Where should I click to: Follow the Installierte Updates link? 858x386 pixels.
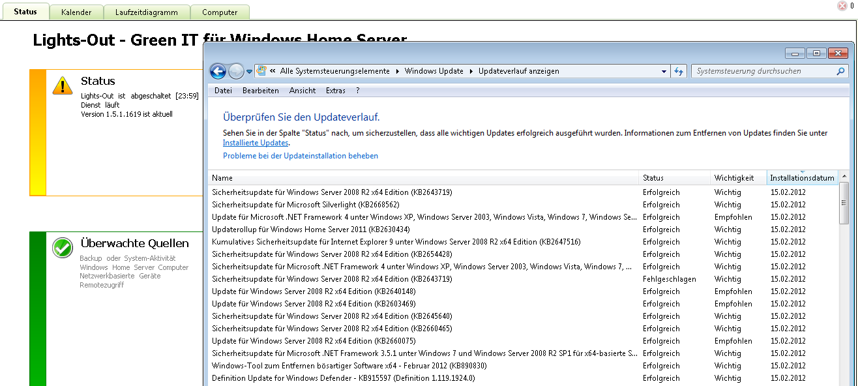coord(256,143)
